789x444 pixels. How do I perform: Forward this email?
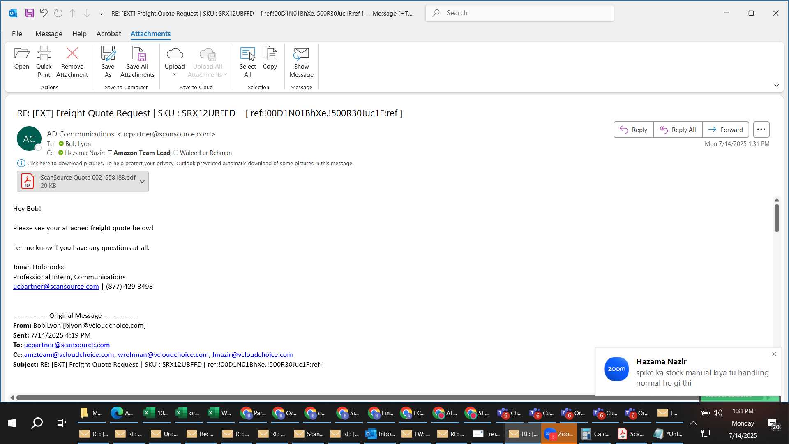725,129
